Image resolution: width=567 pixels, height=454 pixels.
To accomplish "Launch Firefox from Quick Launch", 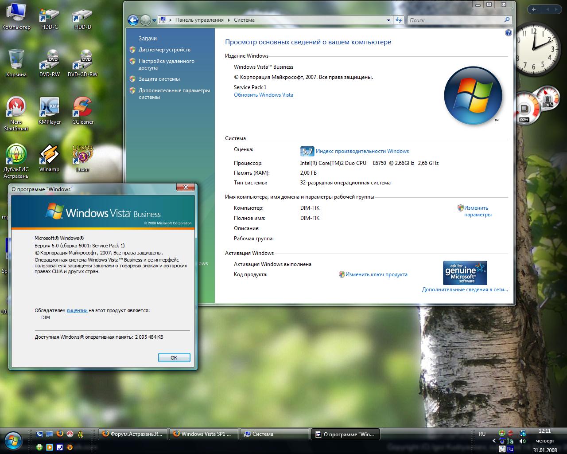I will point(60,434).
